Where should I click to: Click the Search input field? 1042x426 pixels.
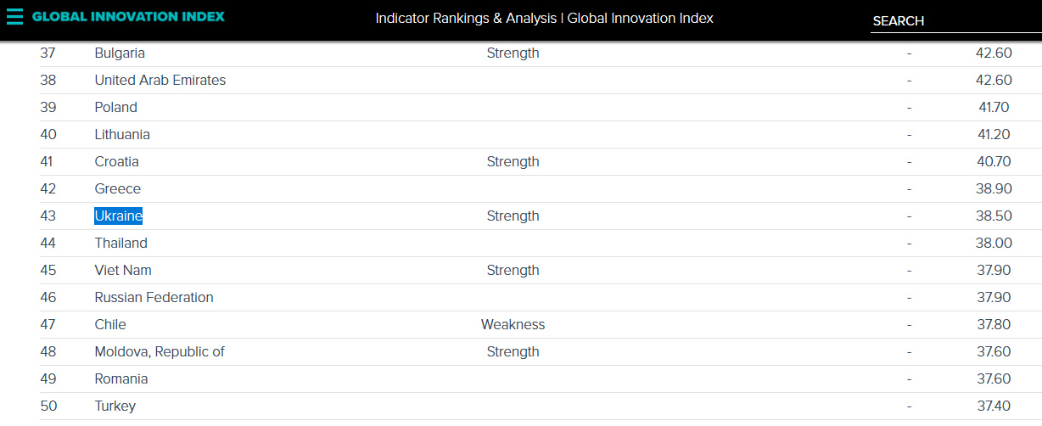(x=955, y=20)
